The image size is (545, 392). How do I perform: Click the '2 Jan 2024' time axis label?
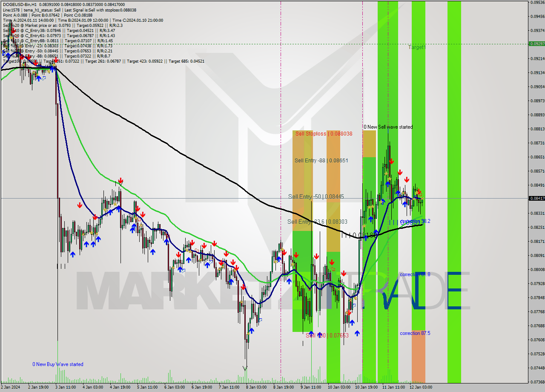(10, 387)
